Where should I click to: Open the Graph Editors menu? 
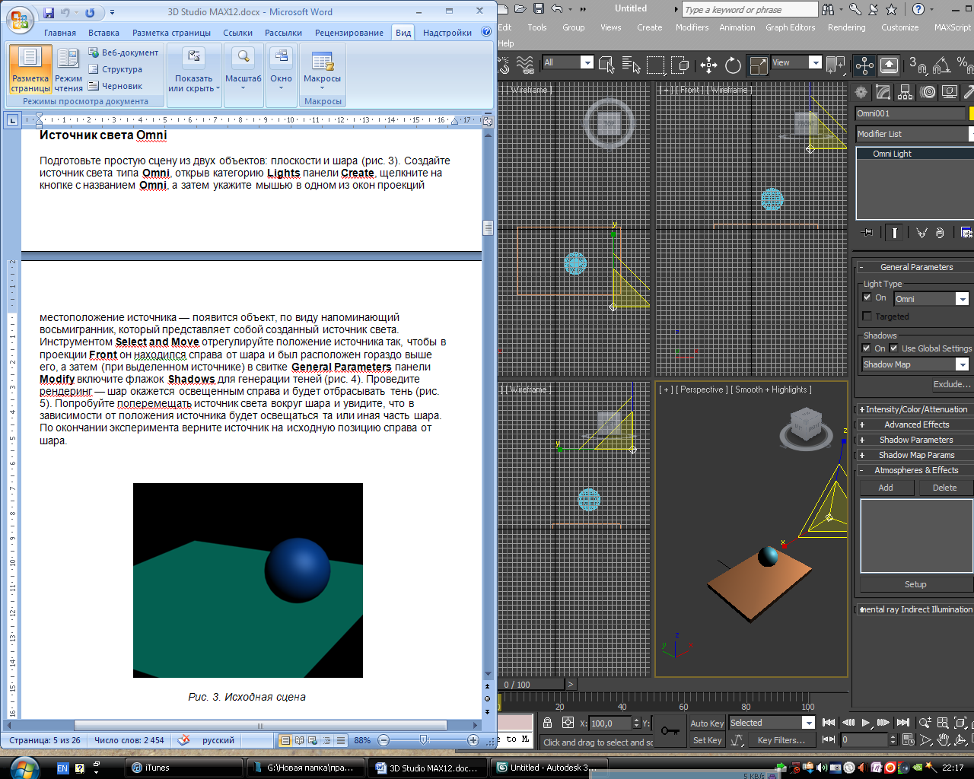790,27
